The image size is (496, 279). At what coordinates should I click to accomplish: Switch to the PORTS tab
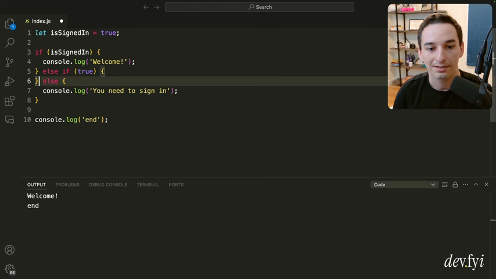(x=176, y=185)
